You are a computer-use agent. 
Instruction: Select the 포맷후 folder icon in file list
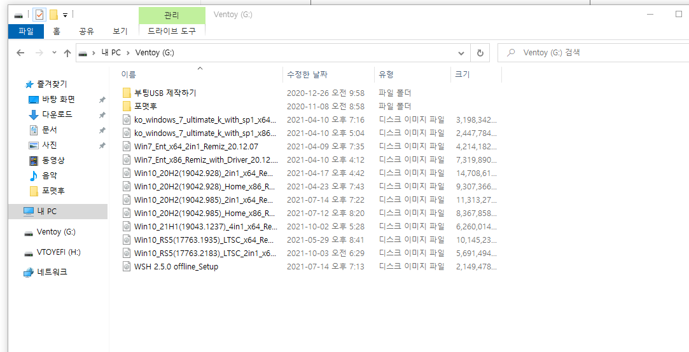tap(127, 105)
